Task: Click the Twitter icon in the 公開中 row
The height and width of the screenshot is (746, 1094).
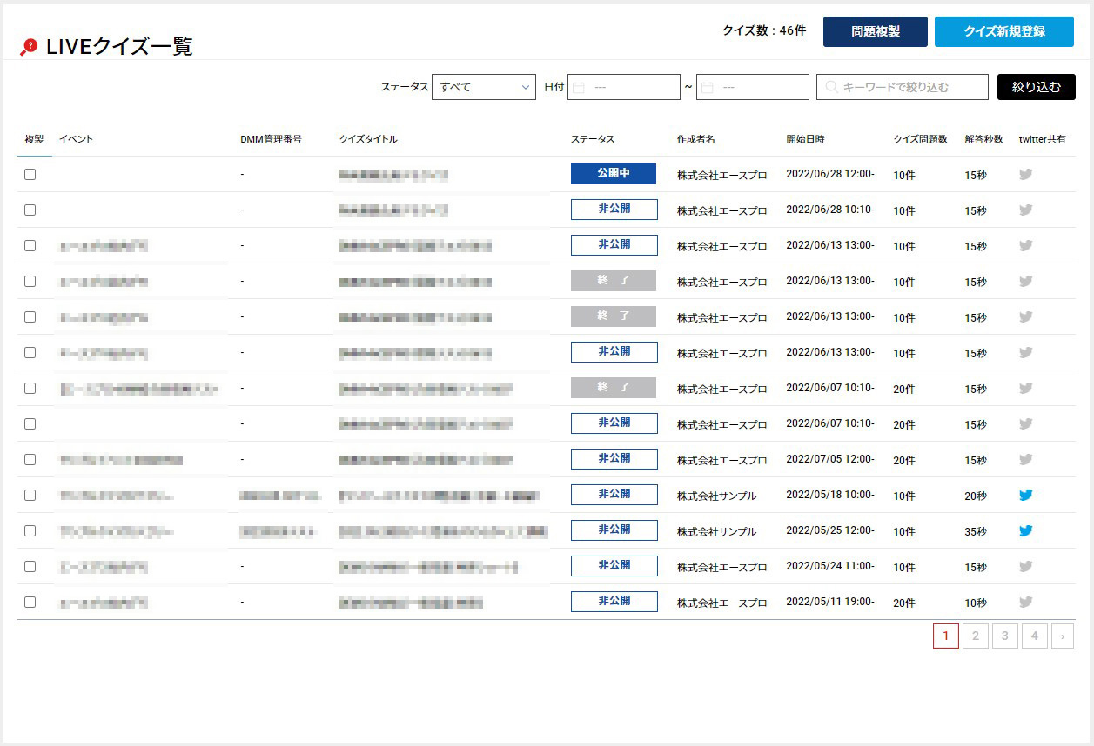Action: (1026, 174)
